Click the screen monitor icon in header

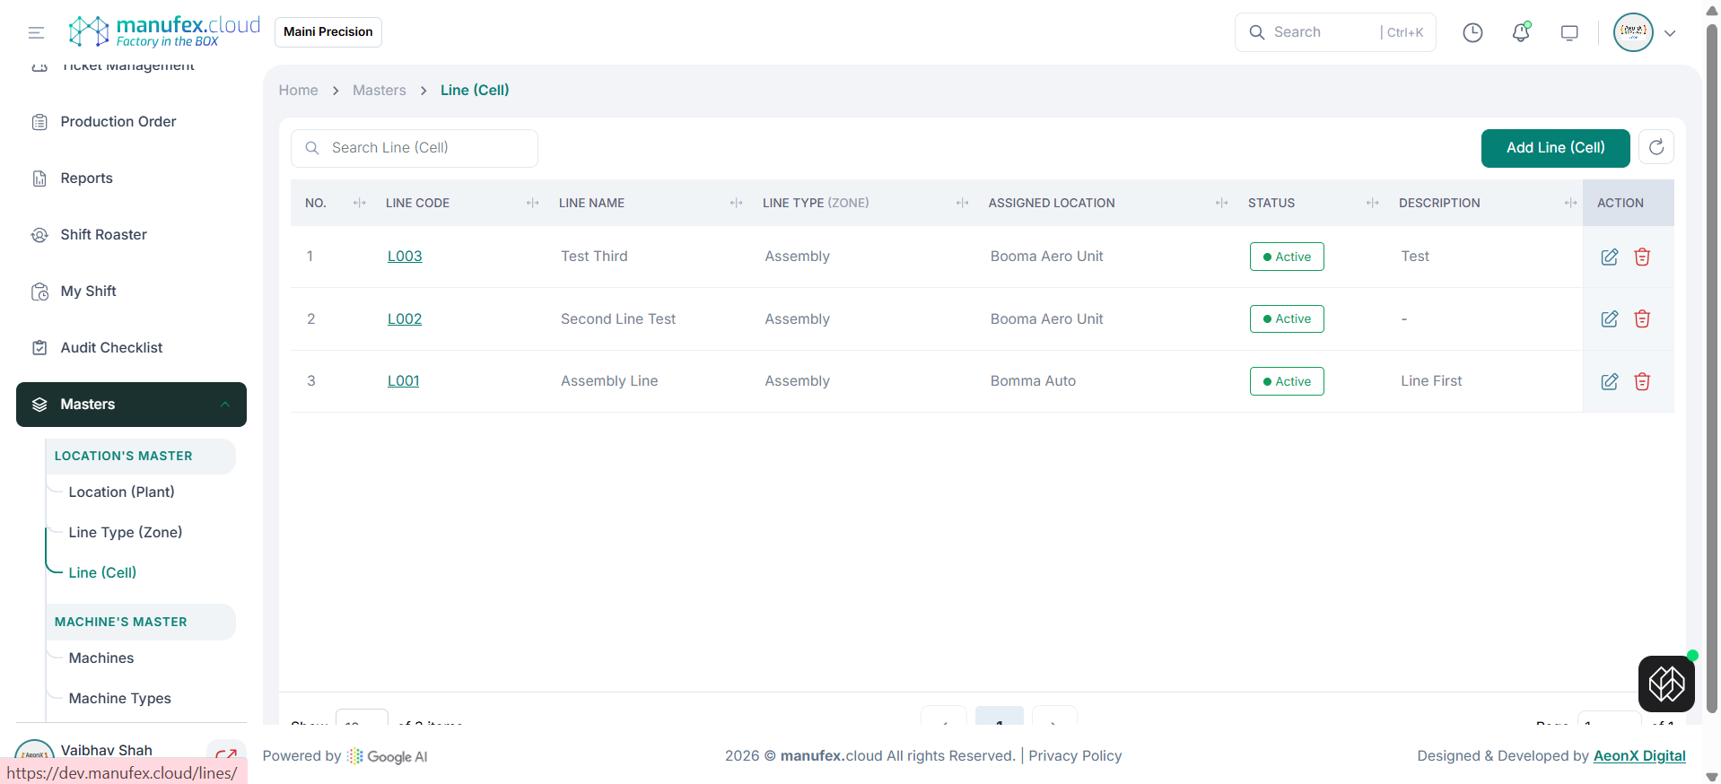[x=1568, y=33]
